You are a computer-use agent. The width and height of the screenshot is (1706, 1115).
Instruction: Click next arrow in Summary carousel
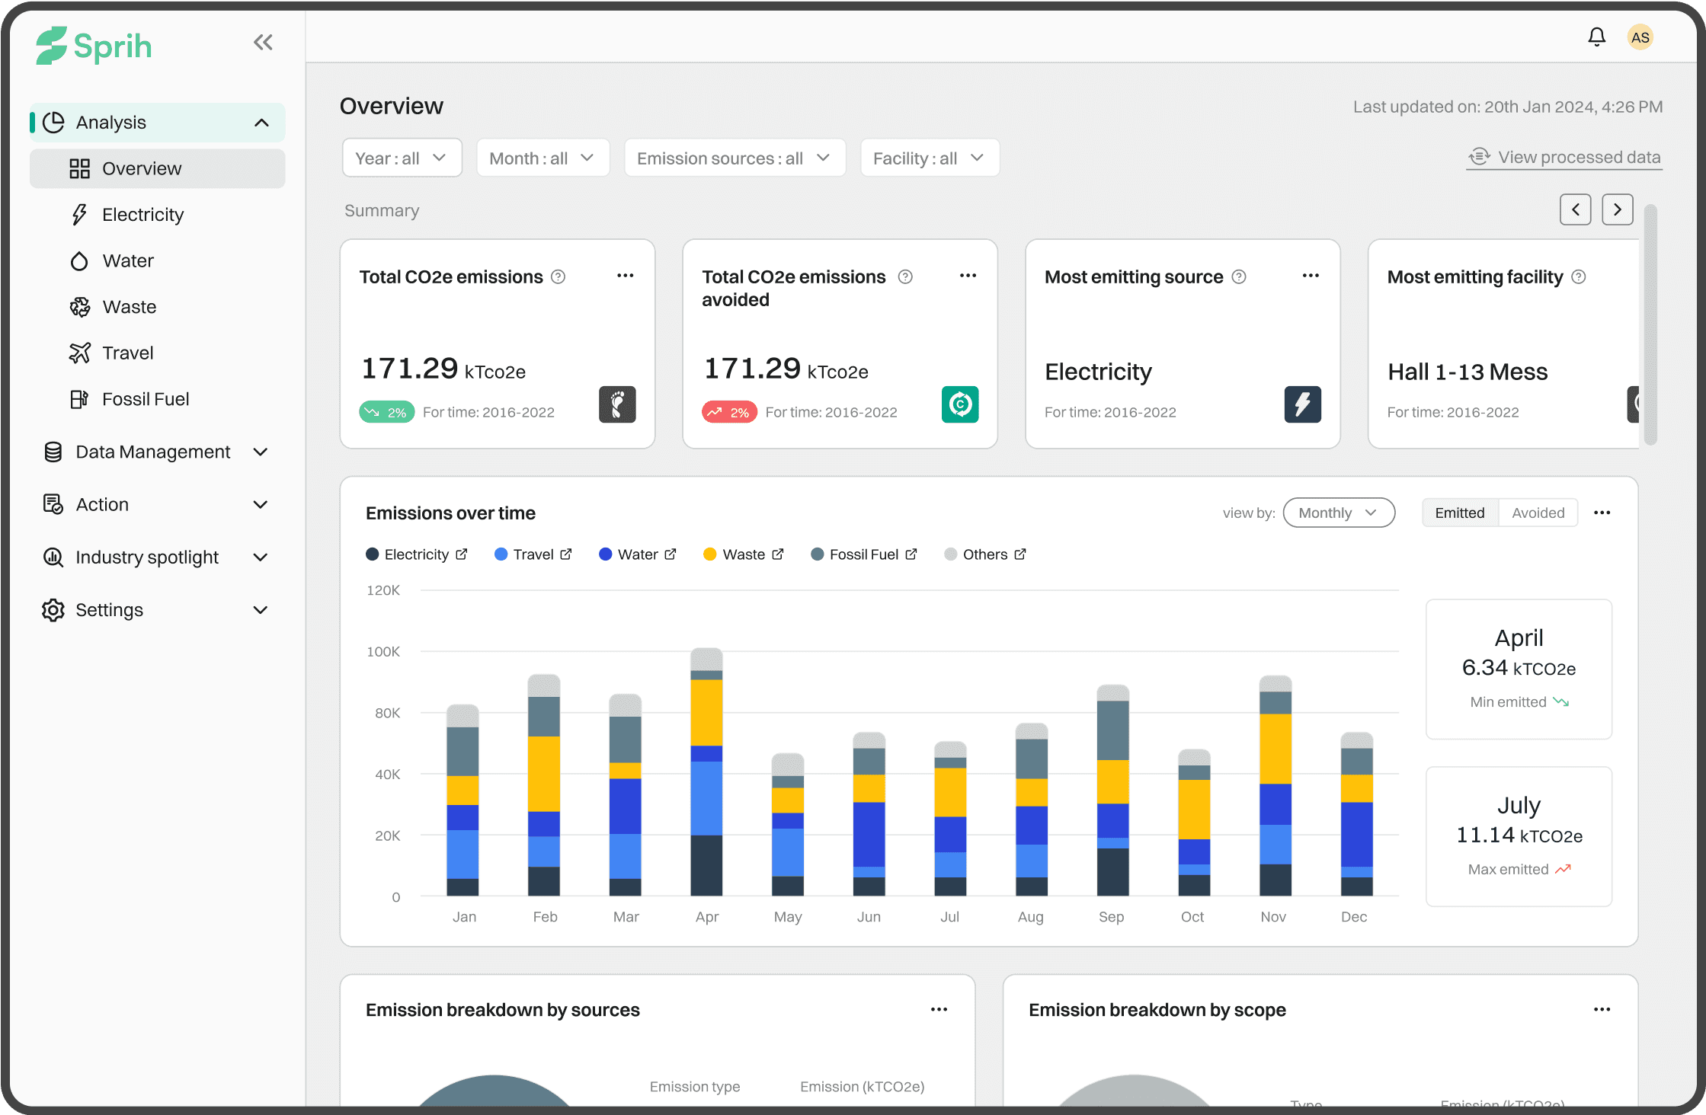coord(1617,209)
